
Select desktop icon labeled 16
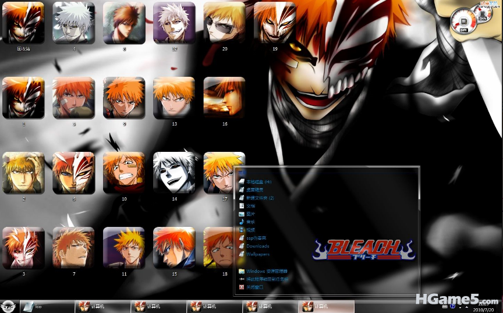[225, 98]
